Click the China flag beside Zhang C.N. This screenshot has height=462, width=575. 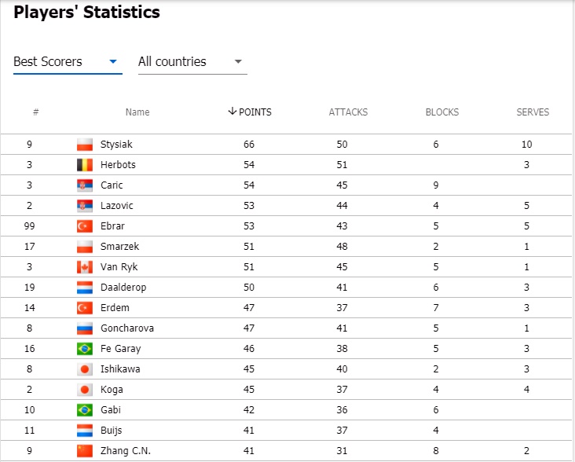point(85,451)
